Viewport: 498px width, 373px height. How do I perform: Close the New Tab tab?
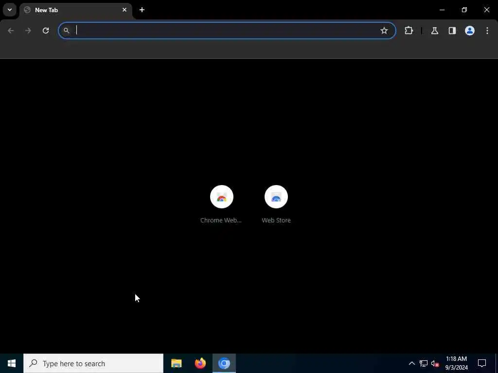[124, 10]
